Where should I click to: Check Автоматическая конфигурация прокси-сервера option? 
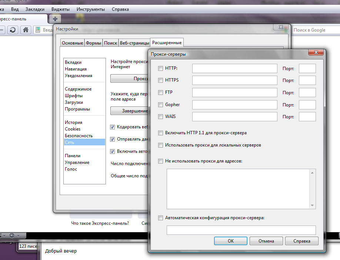point(160,218)
